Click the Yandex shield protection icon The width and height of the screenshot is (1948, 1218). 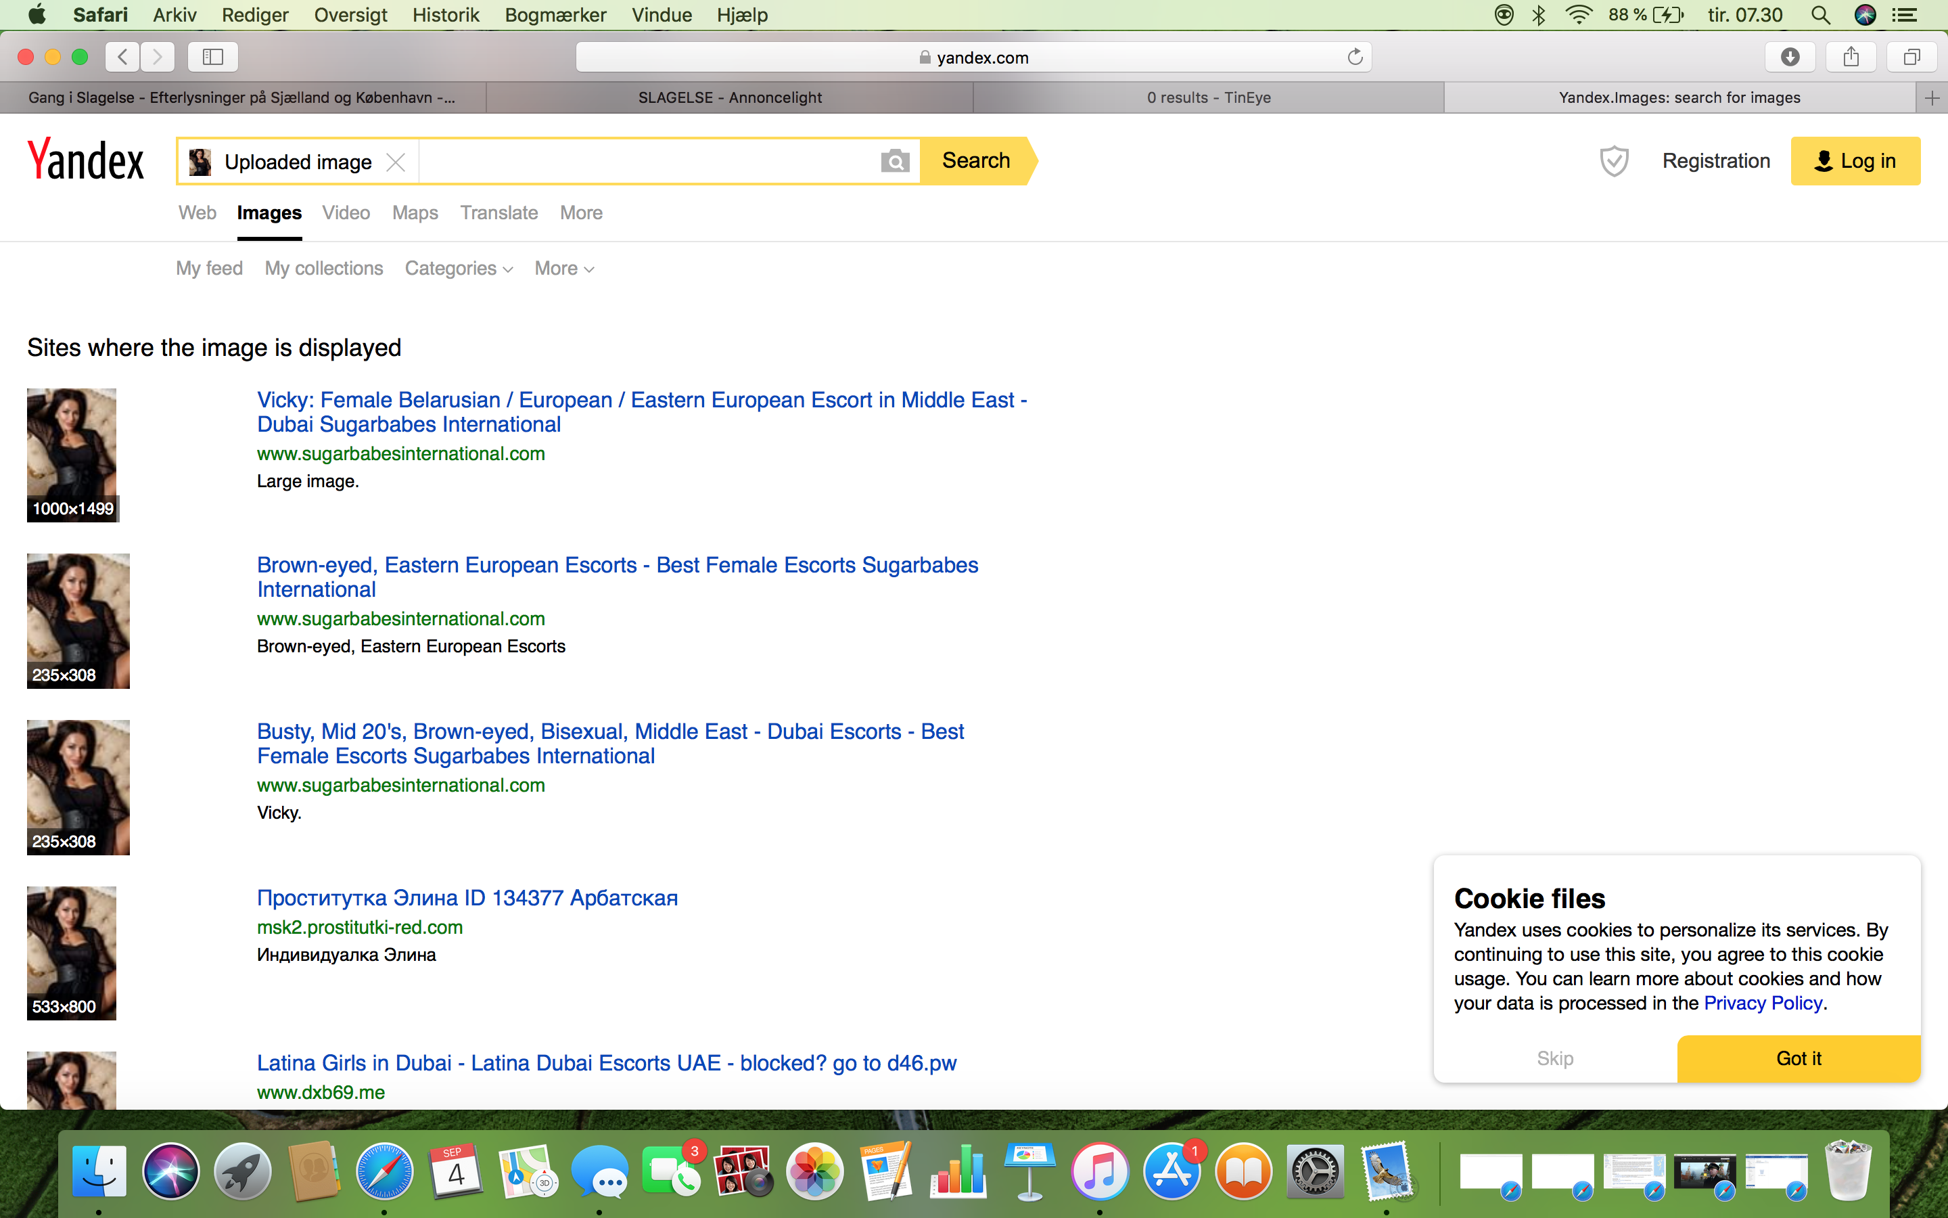click(x=1613, y=161)
